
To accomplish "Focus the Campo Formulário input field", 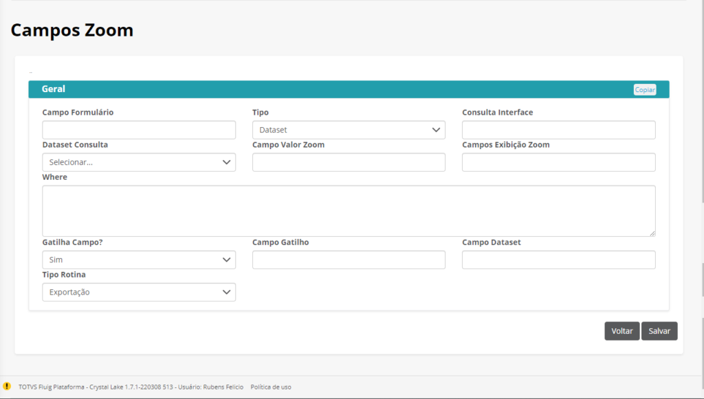I will (139, 130).
